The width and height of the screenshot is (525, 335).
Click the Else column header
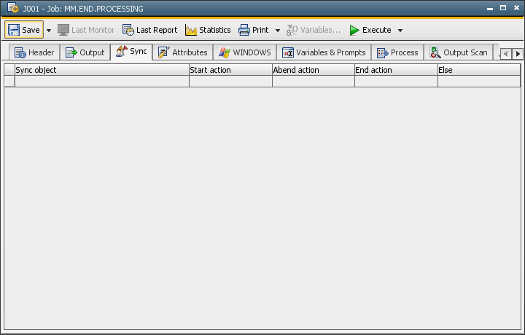click(x=479, y=70)
